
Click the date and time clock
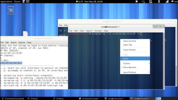(x=93, y=2)
